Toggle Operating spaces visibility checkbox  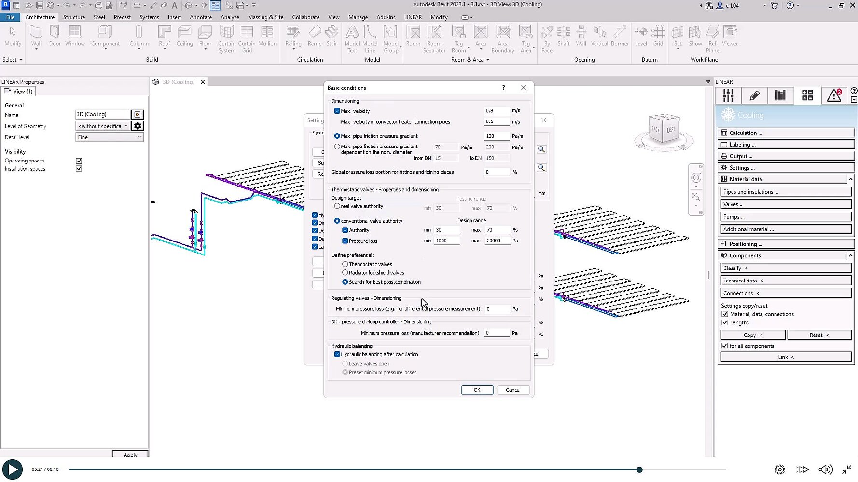[x=79, y=161]
